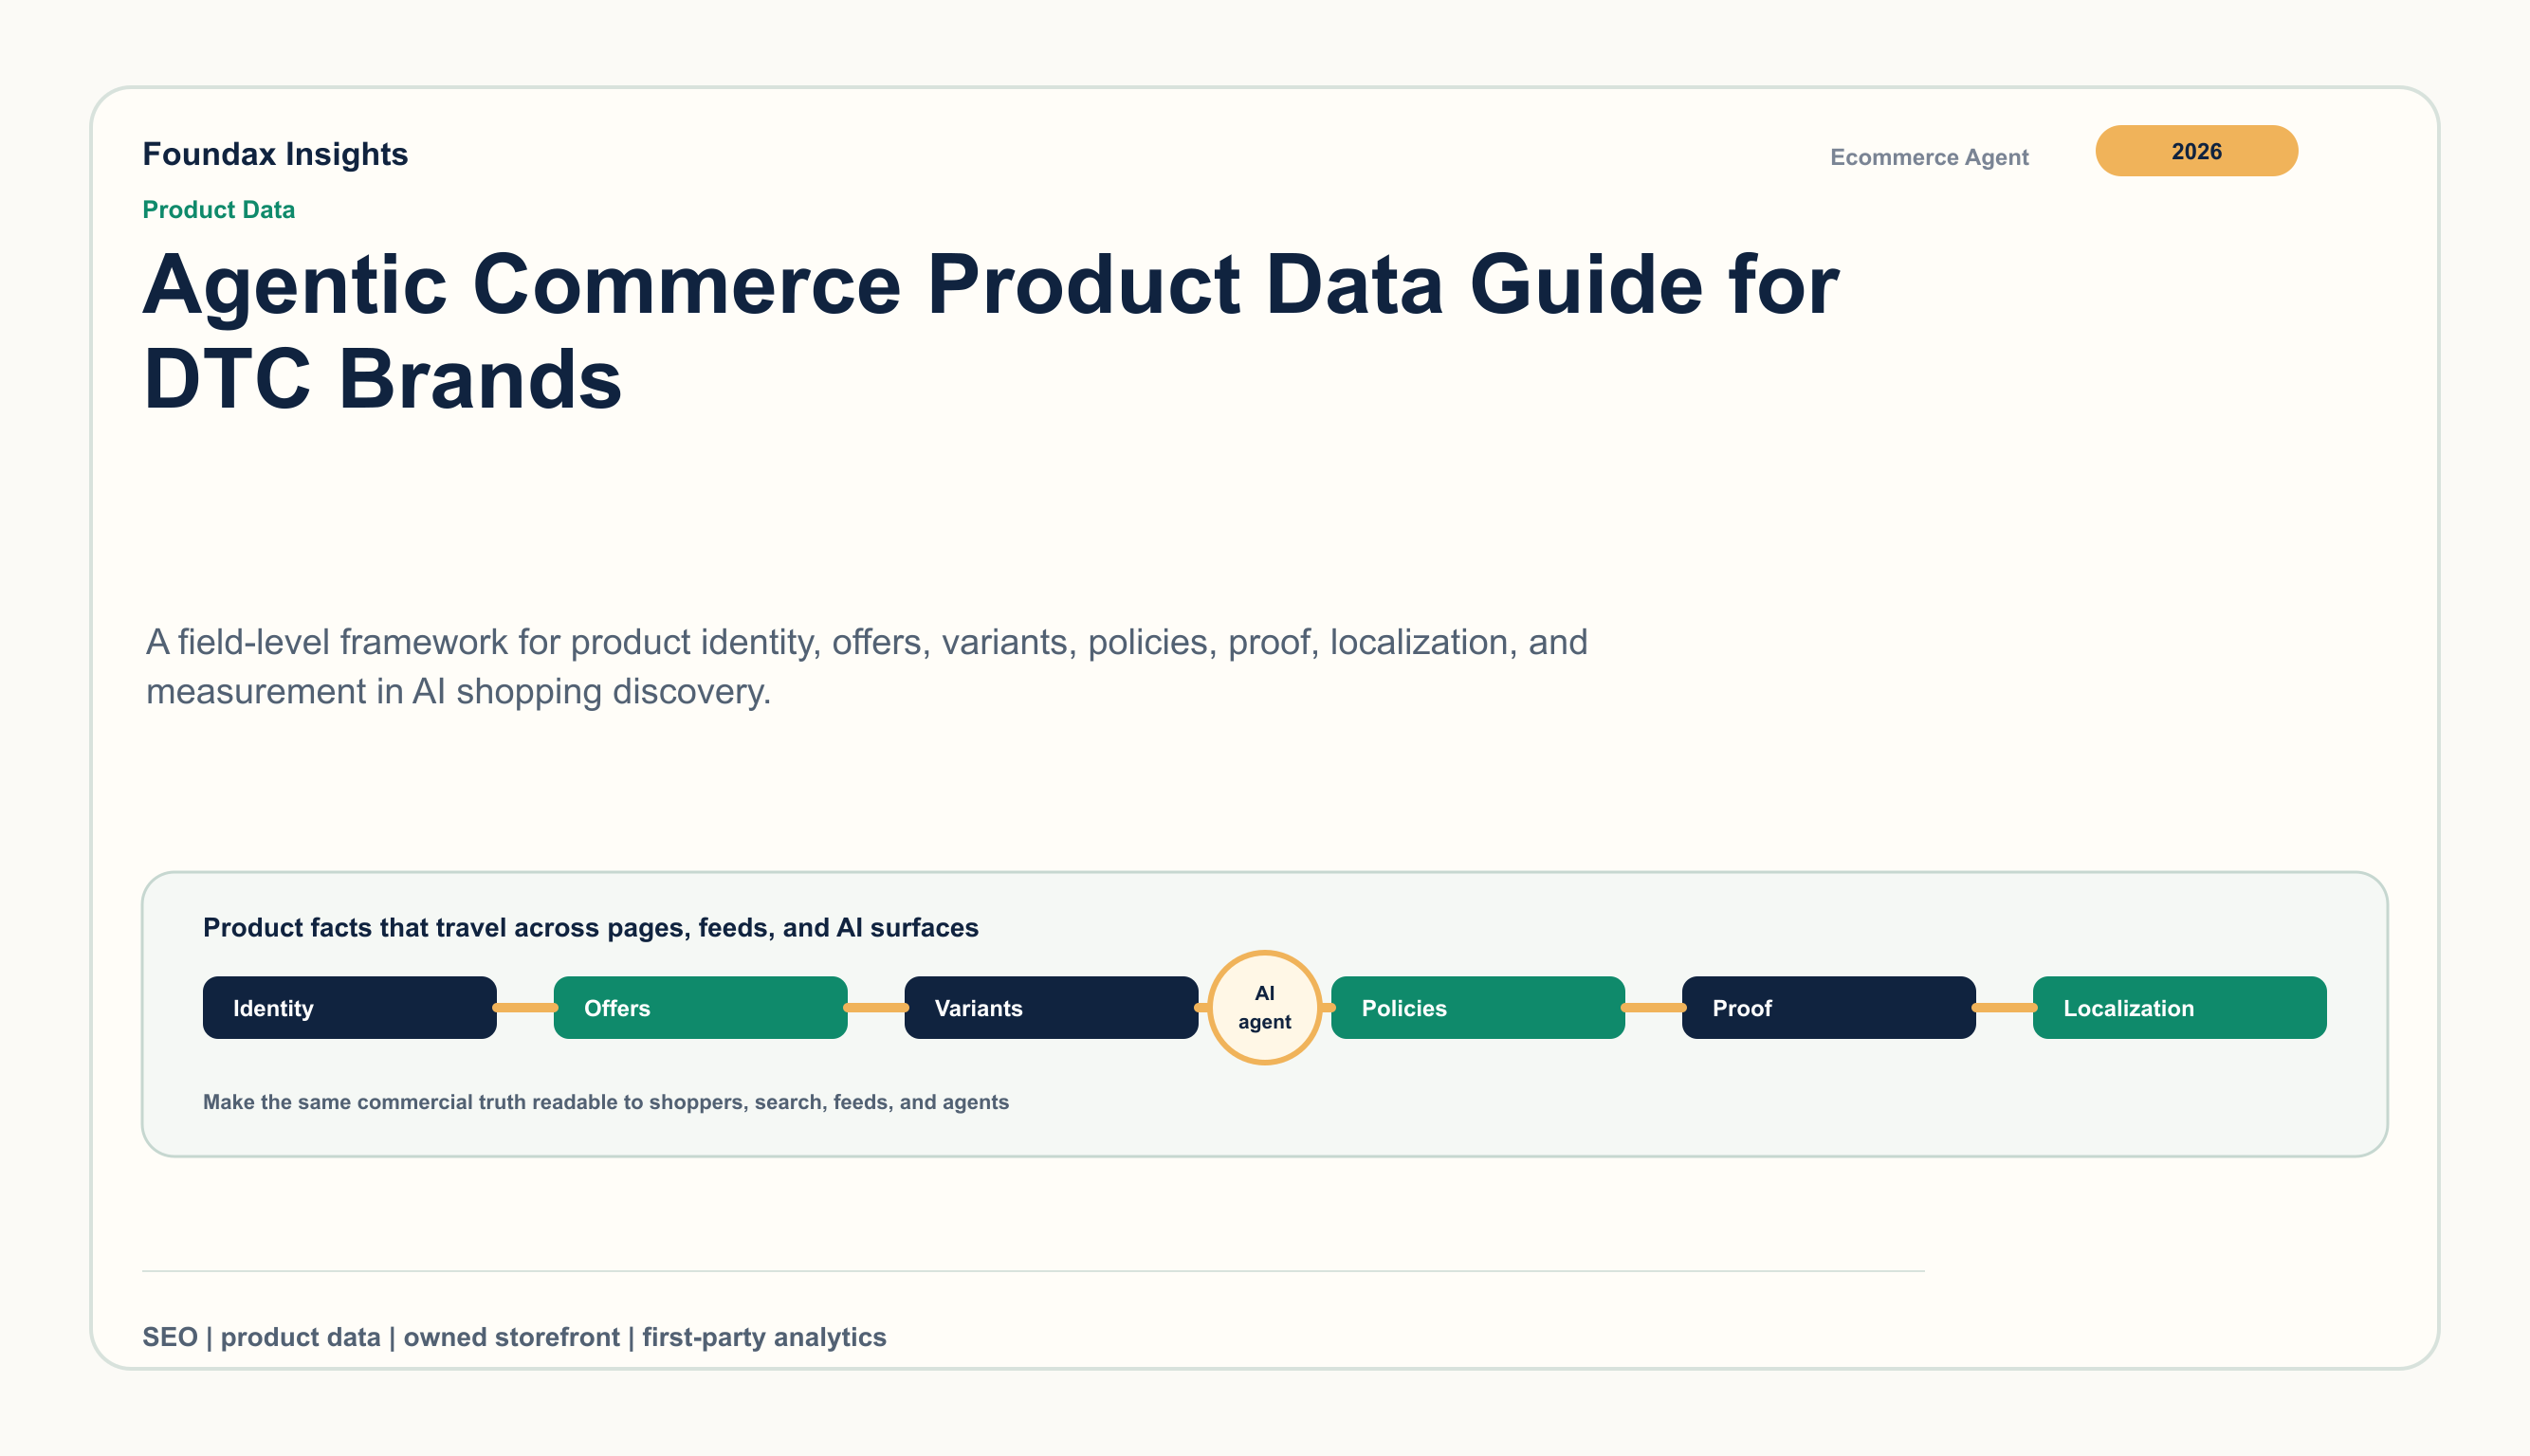
Task: Select the Localization pill
Action: [x=2179, y=1007]
